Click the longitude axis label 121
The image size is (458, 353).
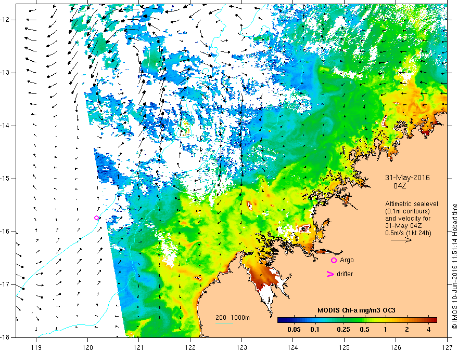coord(139,347)
